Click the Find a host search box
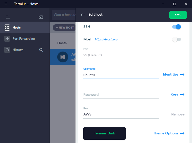 tap(64, 15)
